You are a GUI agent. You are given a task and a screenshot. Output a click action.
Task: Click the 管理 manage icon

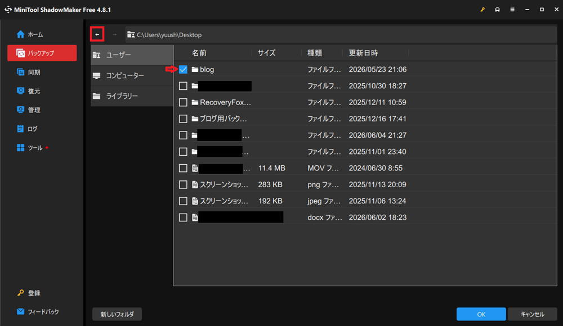click(x=20, y=110)
